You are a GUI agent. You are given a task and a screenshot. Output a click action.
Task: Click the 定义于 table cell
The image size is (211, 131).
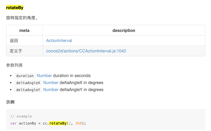tap(16, 51)
